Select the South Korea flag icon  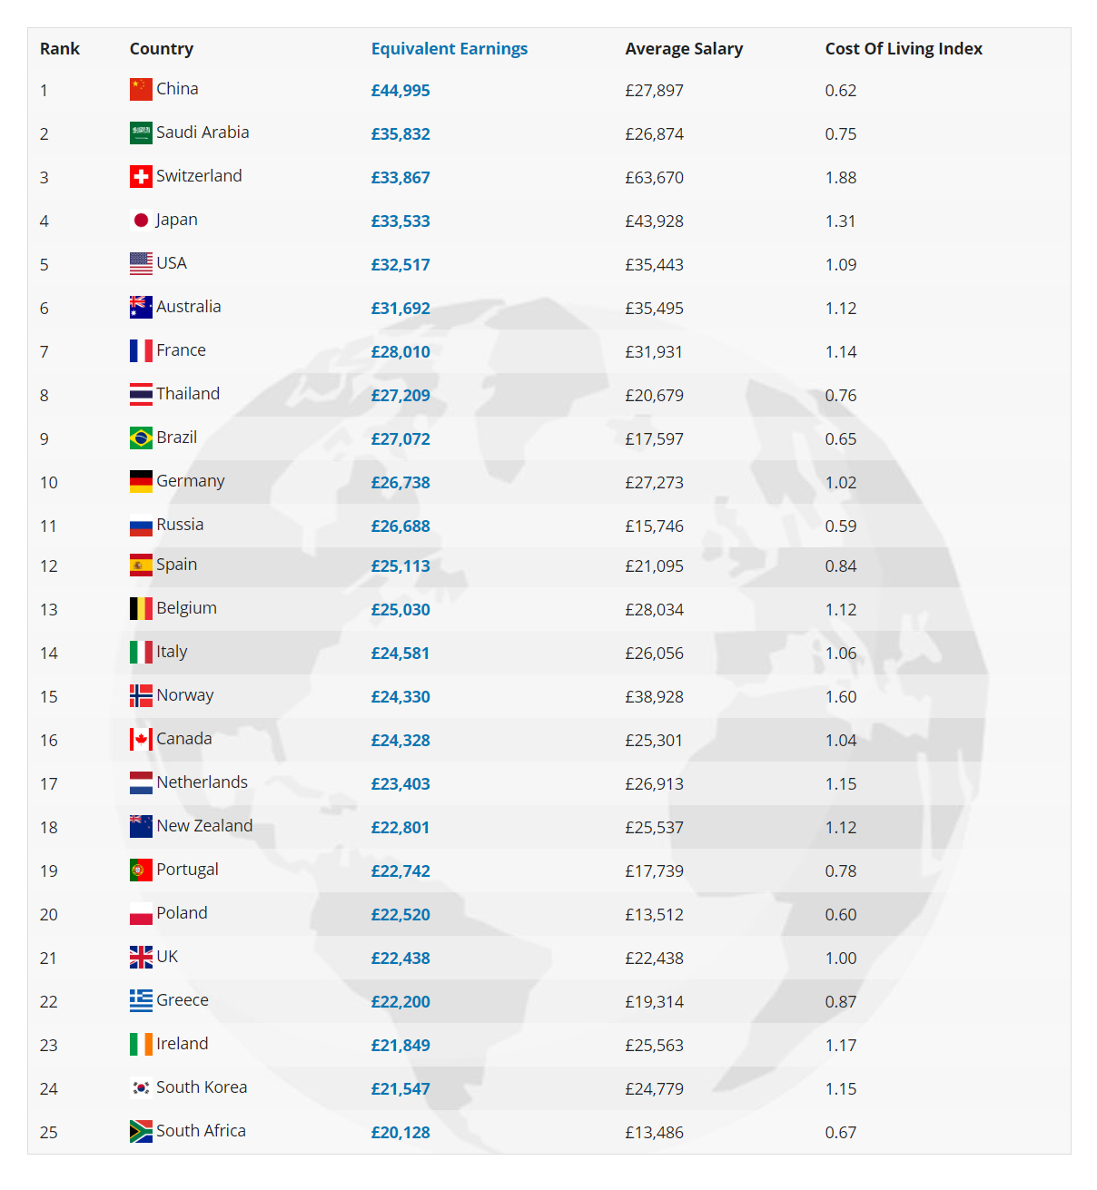pos(141,1087)
